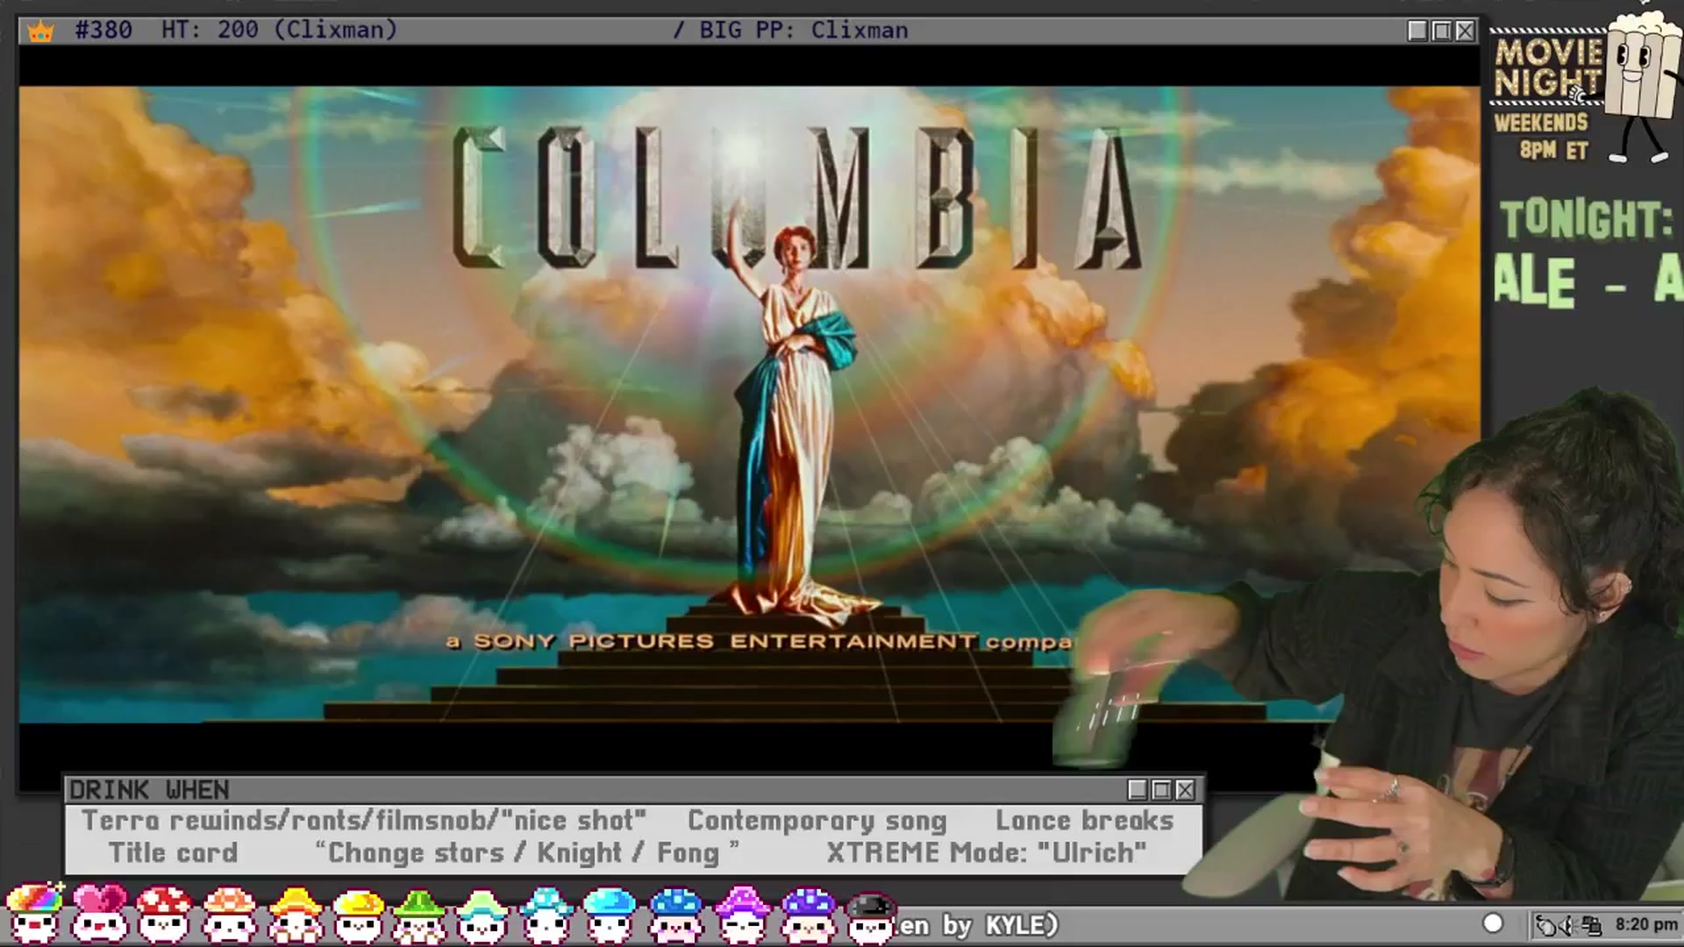Click the light blue spotted pointed mushroom
This screenshot has width=1684, height=947.
(x=546, y=914)
